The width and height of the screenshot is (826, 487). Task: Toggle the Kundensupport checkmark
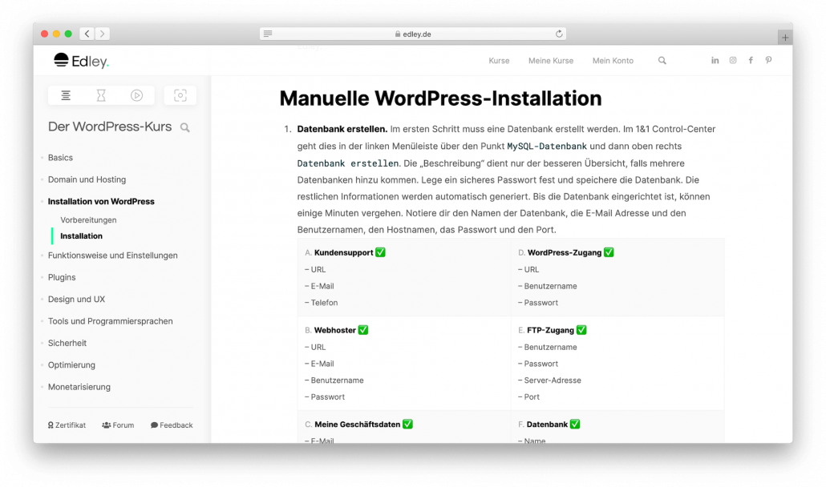[x=379, y=252]
